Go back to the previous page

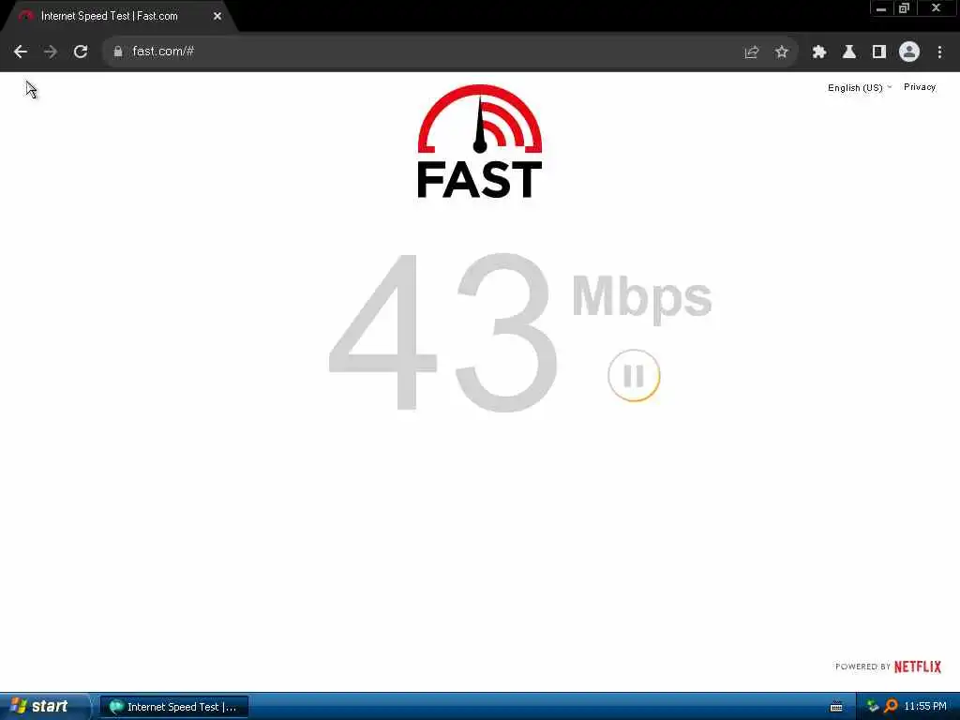(x=21, y=52)
